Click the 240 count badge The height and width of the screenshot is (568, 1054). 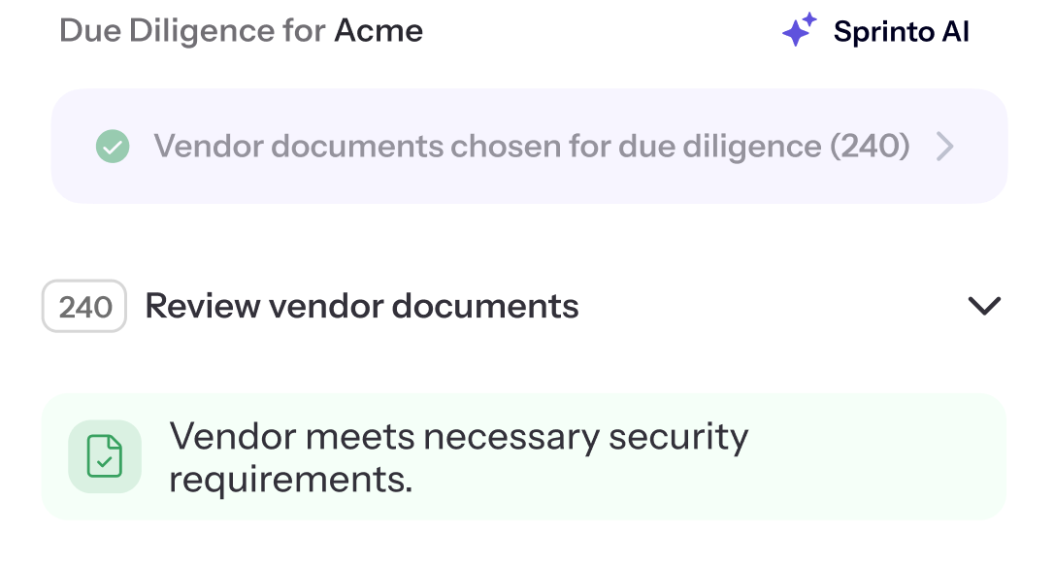83,305
